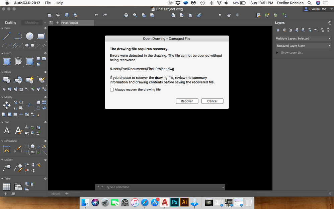Select the Rectangle tool
Viewport: 334px width, 209px height.
click(41, 36)
